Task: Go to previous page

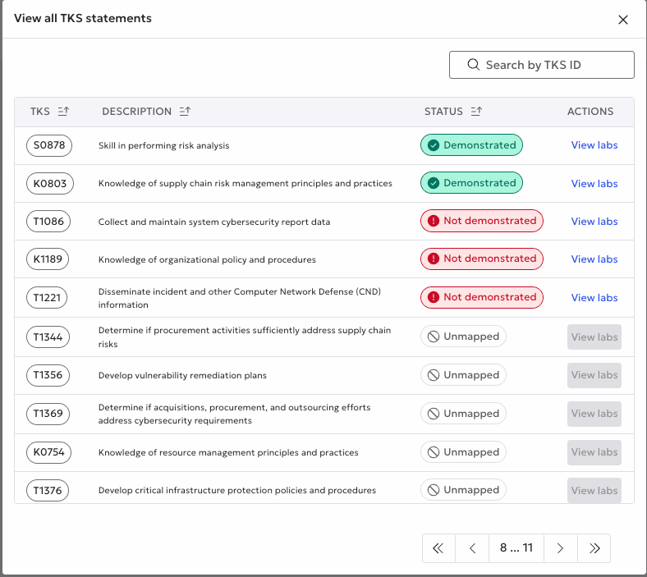Action: [472, 548]
